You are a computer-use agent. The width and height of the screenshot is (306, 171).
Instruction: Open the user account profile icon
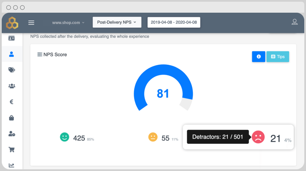point(295,22)
